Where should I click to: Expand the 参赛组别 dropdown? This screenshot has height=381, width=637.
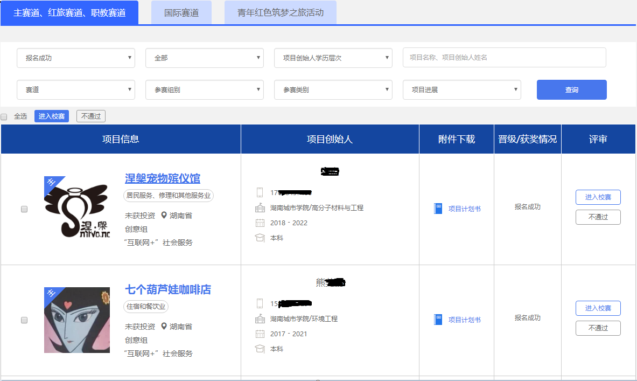pos(205,90)
